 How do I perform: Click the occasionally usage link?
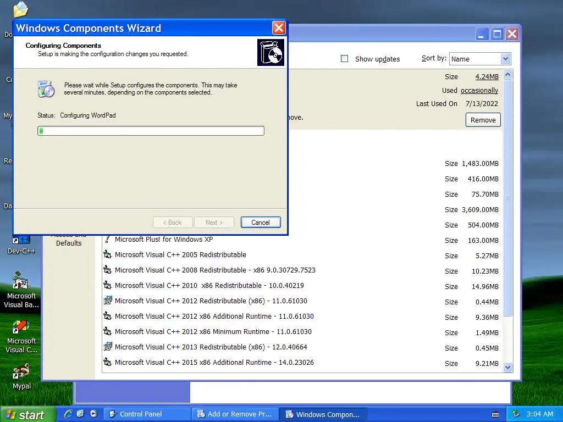[479, 91]
